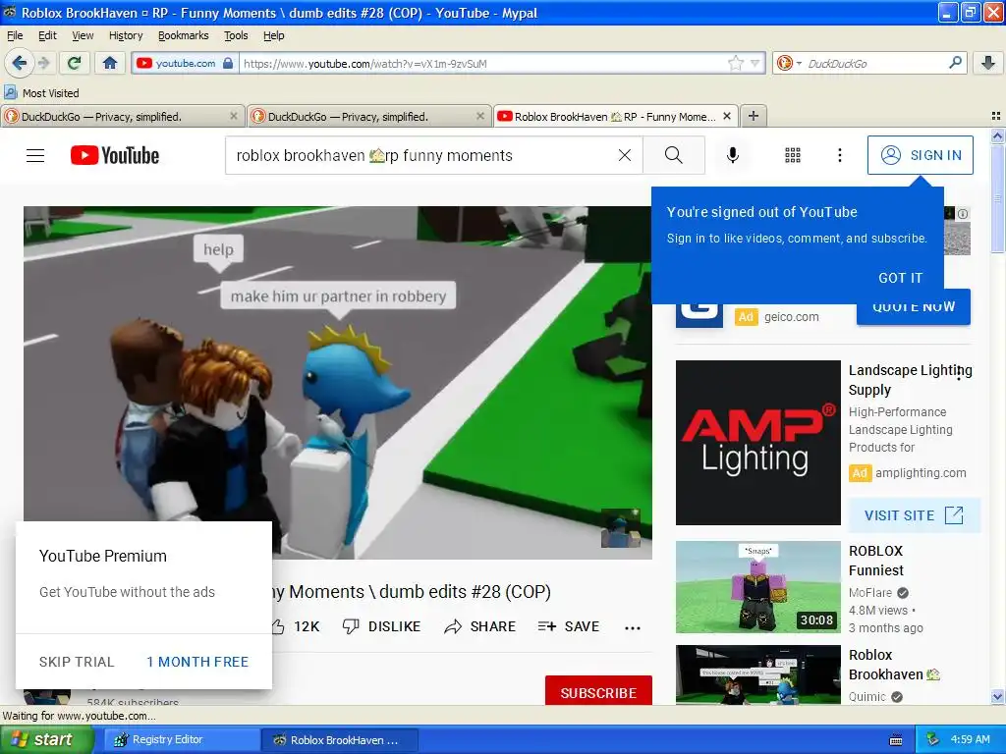Open a new tab with the plus button
The width and height of the screenshot is (1006, 754).
pyautogui.click(x=754, y=116)
